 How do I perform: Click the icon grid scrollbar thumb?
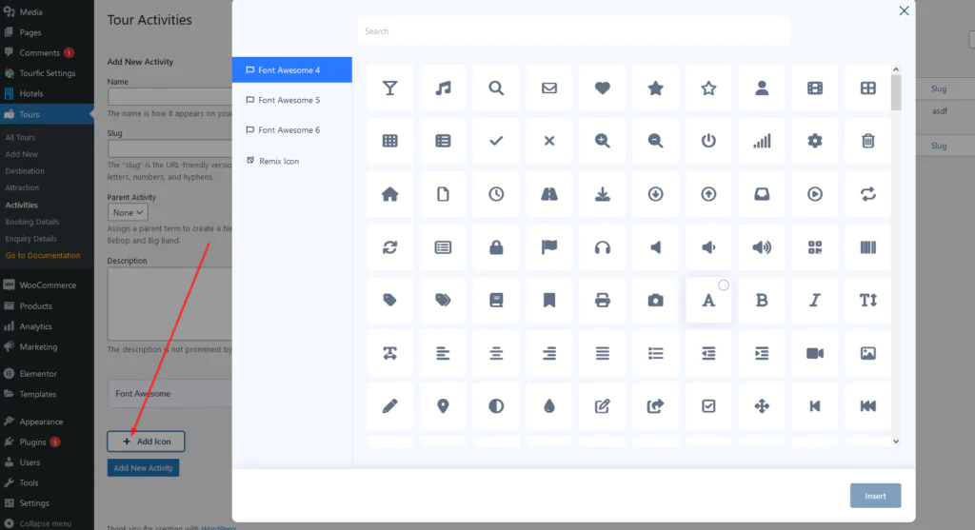tap(896, 92)
